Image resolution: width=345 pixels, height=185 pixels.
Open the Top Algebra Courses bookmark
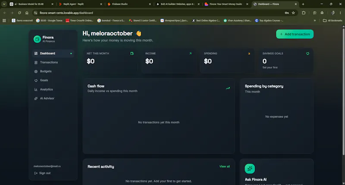click(x=269, y=21)
